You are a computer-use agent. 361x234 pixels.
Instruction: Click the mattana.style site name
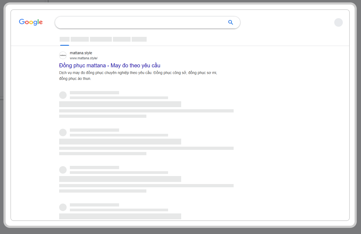(x=81, y=53)
